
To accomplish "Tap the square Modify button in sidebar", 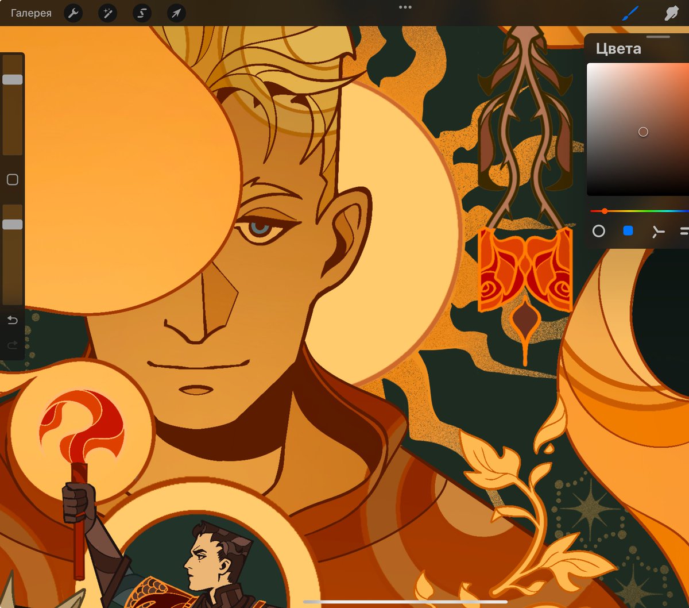I will click(13, 180).
